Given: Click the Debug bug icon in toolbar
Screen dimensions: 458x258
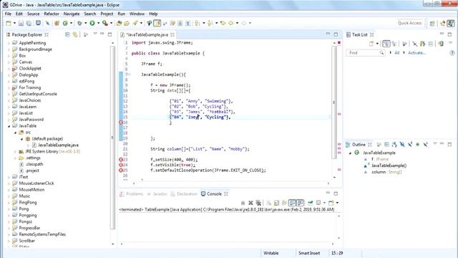Looking at the screenshot, I should 79,23.
